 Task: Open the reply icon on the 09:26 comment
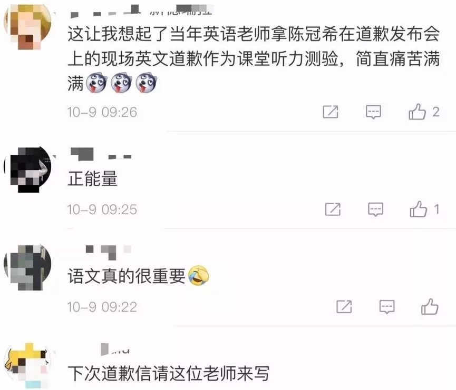pyautogui.click(x=373, y=112)
